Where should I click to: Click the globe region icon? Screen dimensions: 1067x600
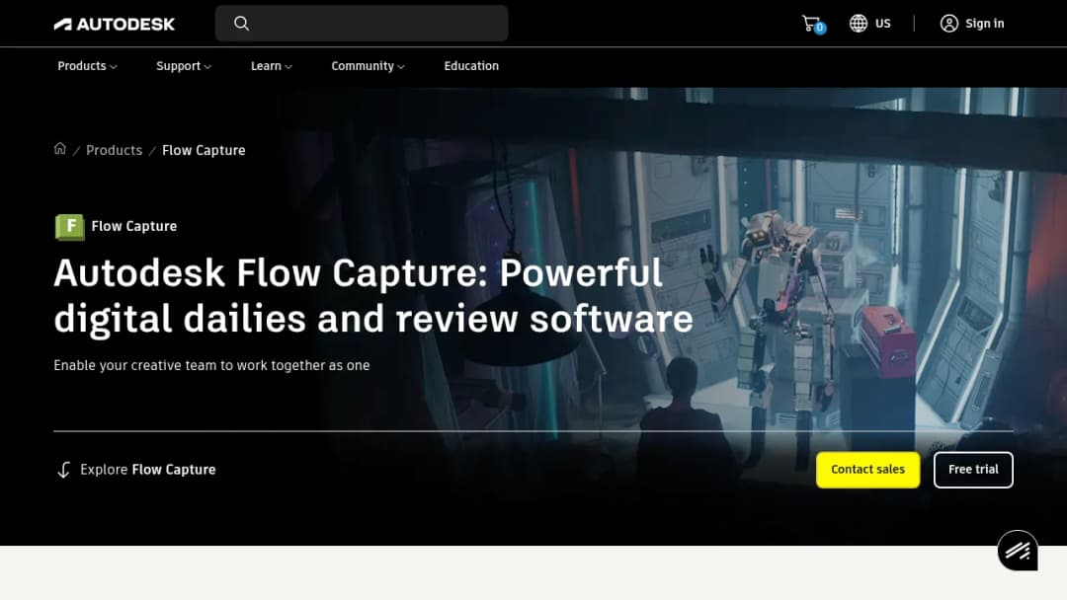pos(859,23)
